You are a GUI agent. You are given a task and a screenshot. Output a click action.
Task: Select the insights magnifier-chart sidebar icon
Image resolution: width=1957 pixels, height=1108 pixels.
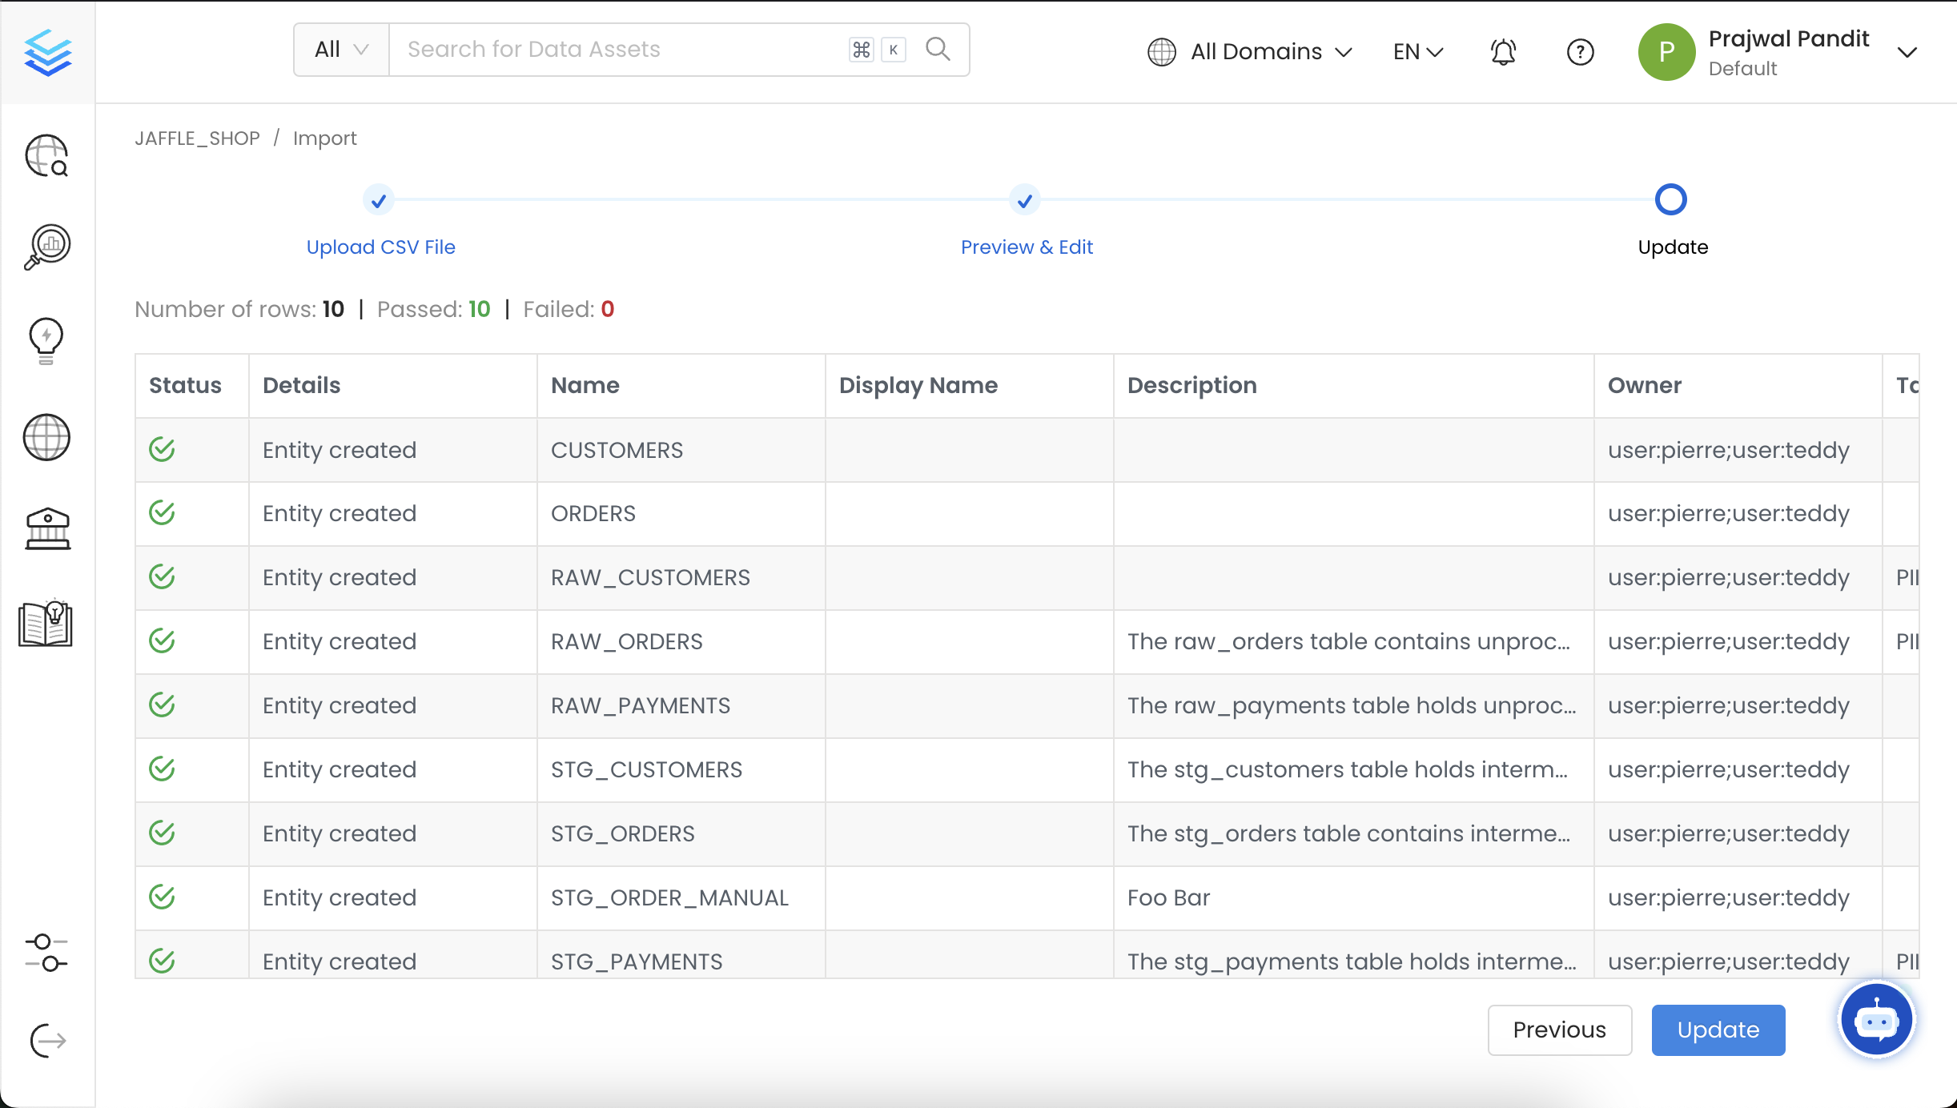[x=46, y=247]
